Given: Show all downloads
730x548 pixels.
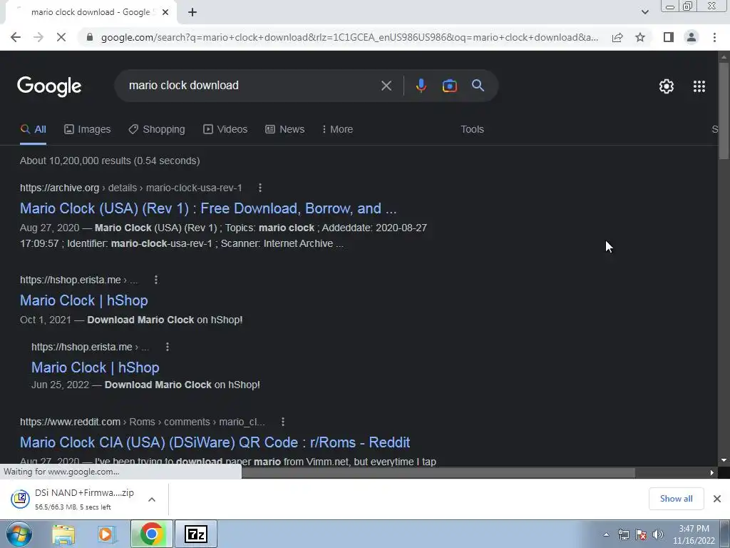Looking at the screenshot, I should [676, 499].
